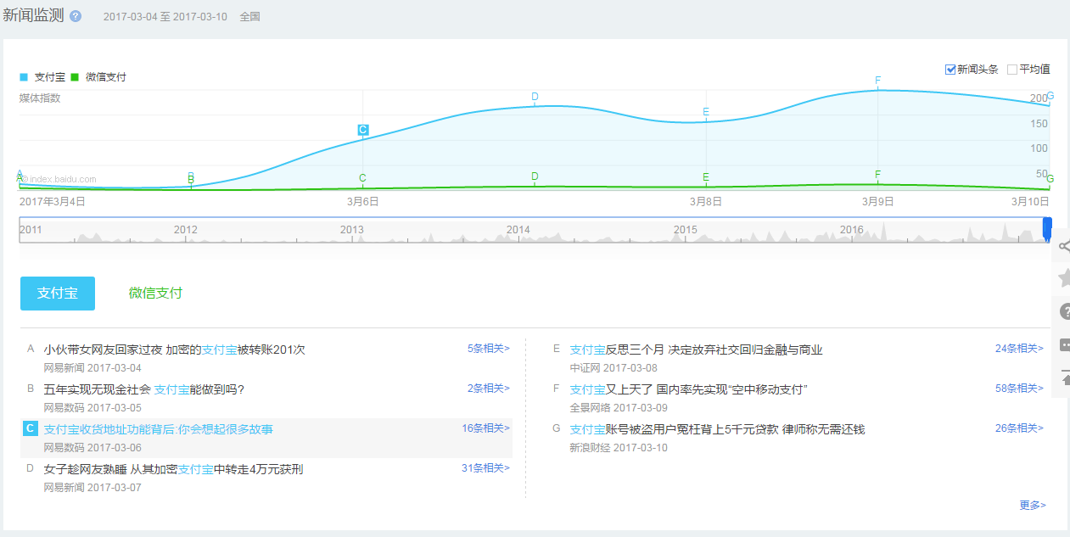This screenshot has width=1070, height=537.
Task: Open headline 女子趁网友熟睡
Action: (173, 469)
